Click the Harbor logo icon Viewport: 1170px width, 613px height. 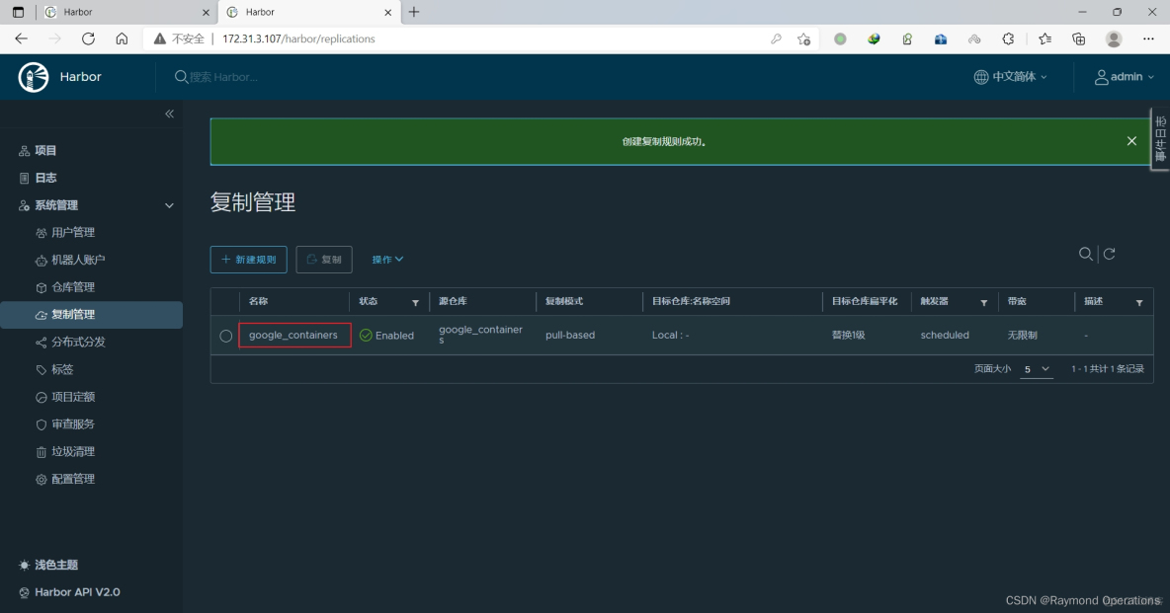[34, 77]
